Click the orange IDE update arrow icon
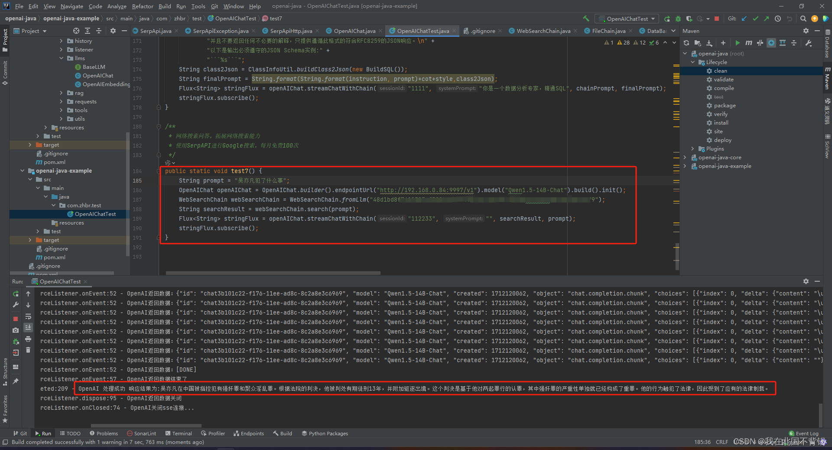 (815, 19)
